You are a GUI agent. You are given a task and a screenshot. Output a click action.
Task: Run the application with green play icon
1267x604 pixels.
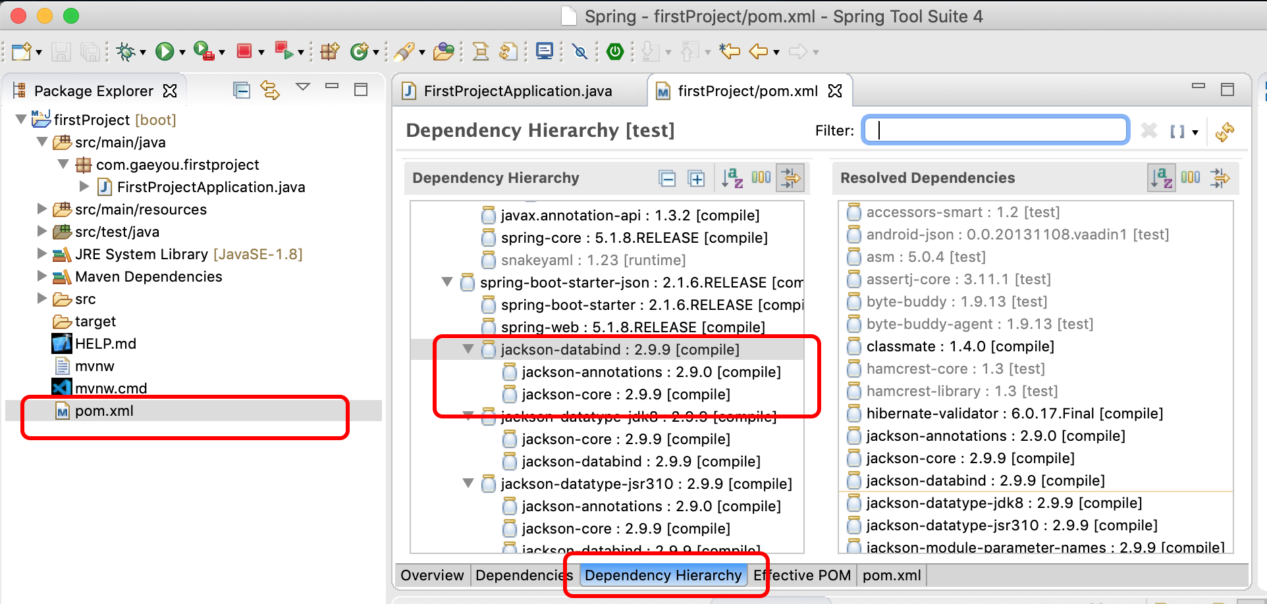tap(165, 51)
